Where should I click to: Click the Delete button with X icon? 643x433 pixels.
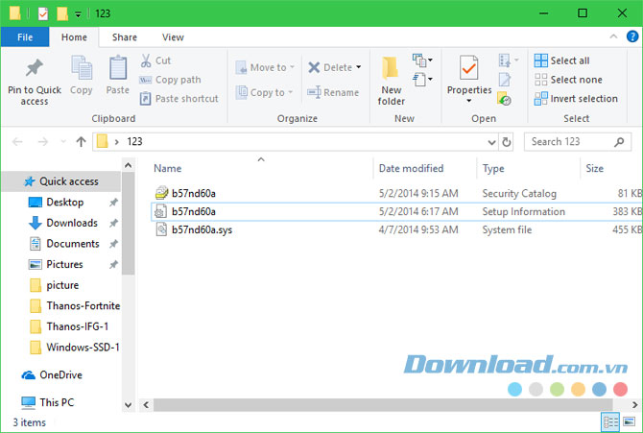click(x=330, y=67)
